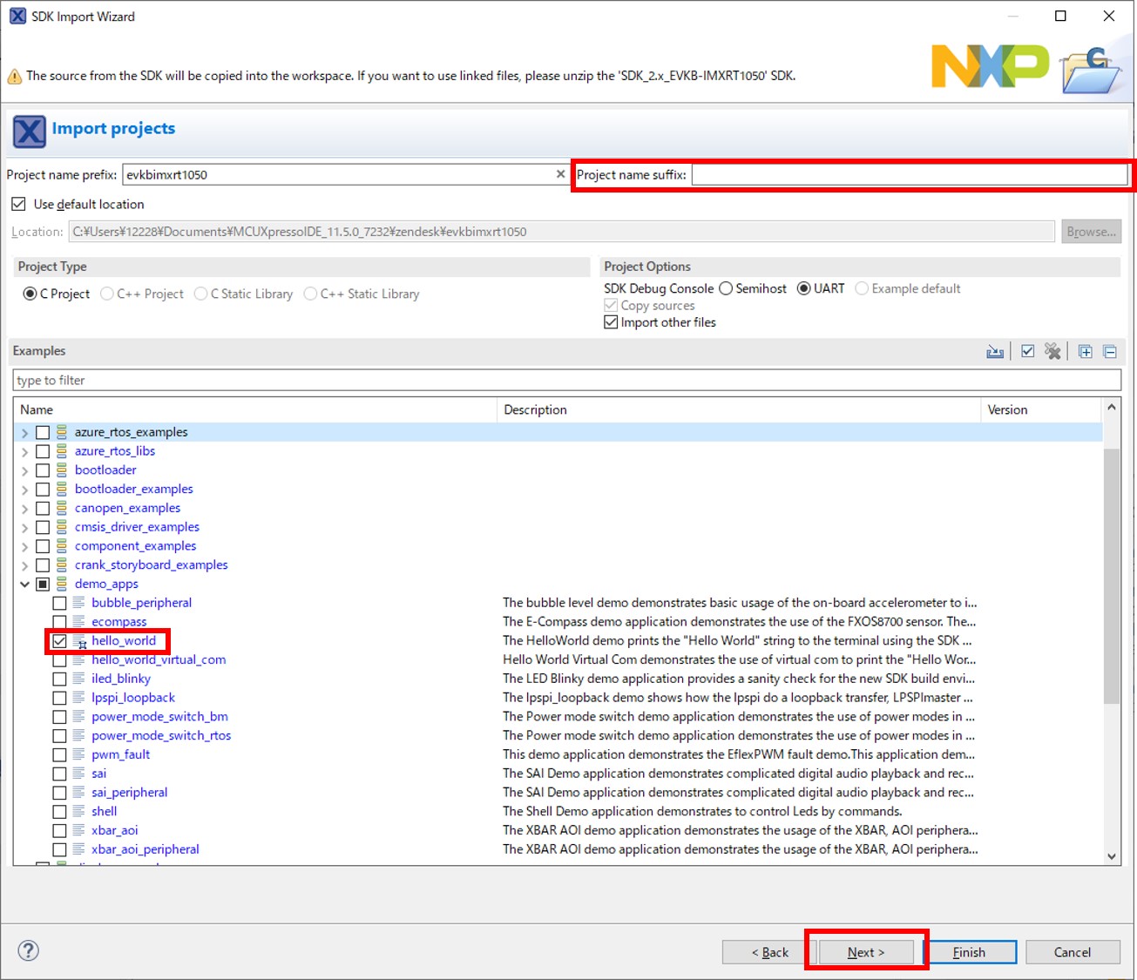The width and height of the screenshot is (1137, 980).
Task: Click the import from XML icon in Examples toolbar
Action: [995, 352]
